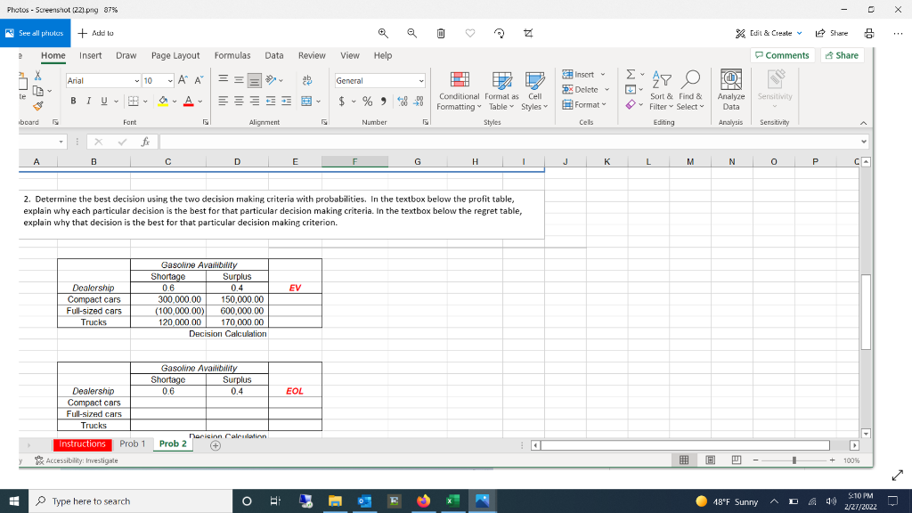Apply bold formatting from the Font group
The width and height of the screenshot is (912, 513).
[x=73, y=100]
